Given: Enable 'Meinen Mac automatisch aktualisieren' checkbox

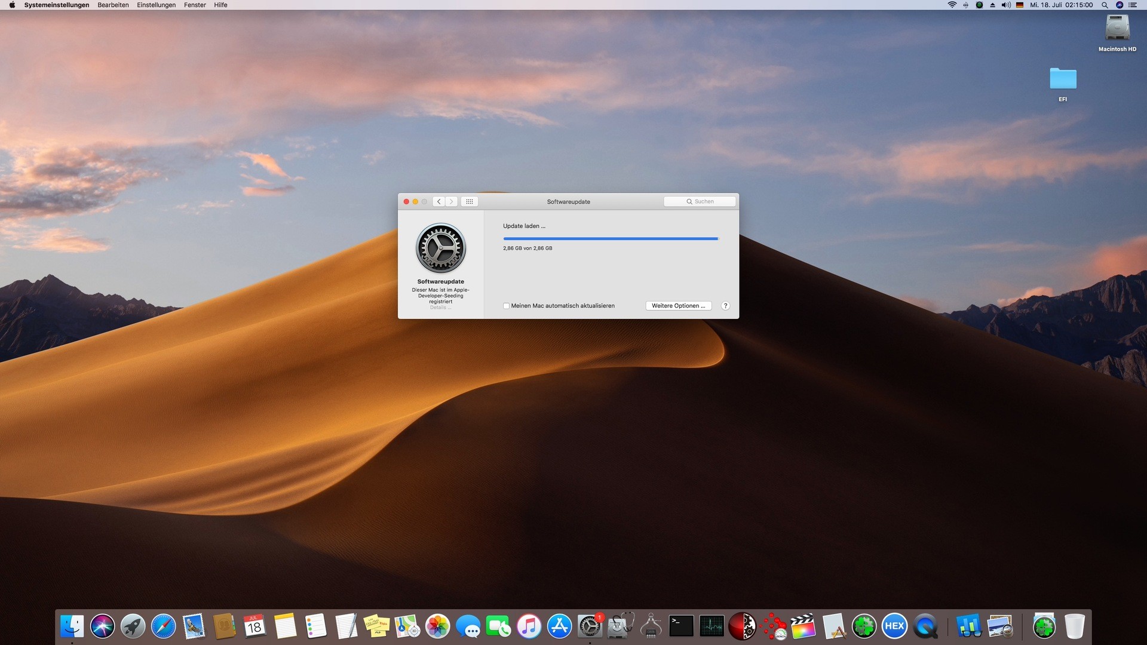Looking at the screenshot, I should [x=507, y=306].
